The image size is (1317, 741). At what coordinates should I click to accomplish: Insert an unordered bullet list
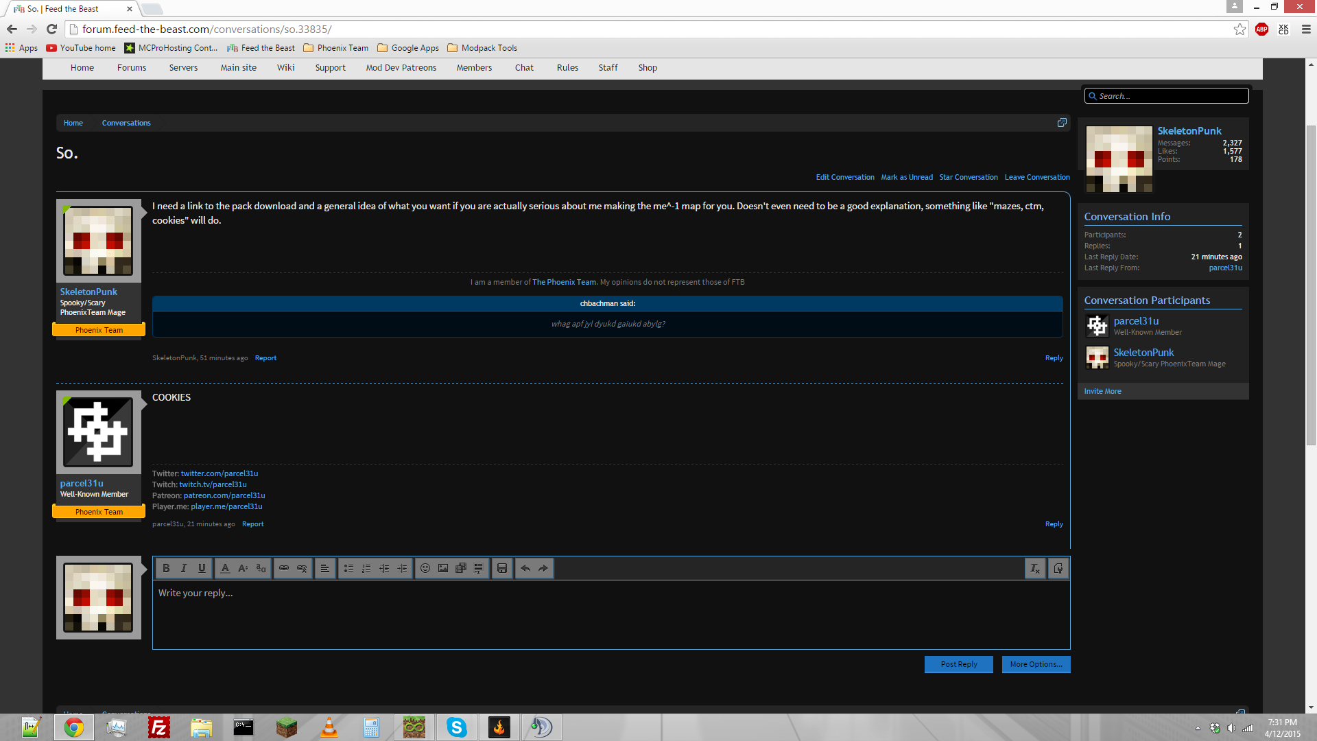(348, 568)
